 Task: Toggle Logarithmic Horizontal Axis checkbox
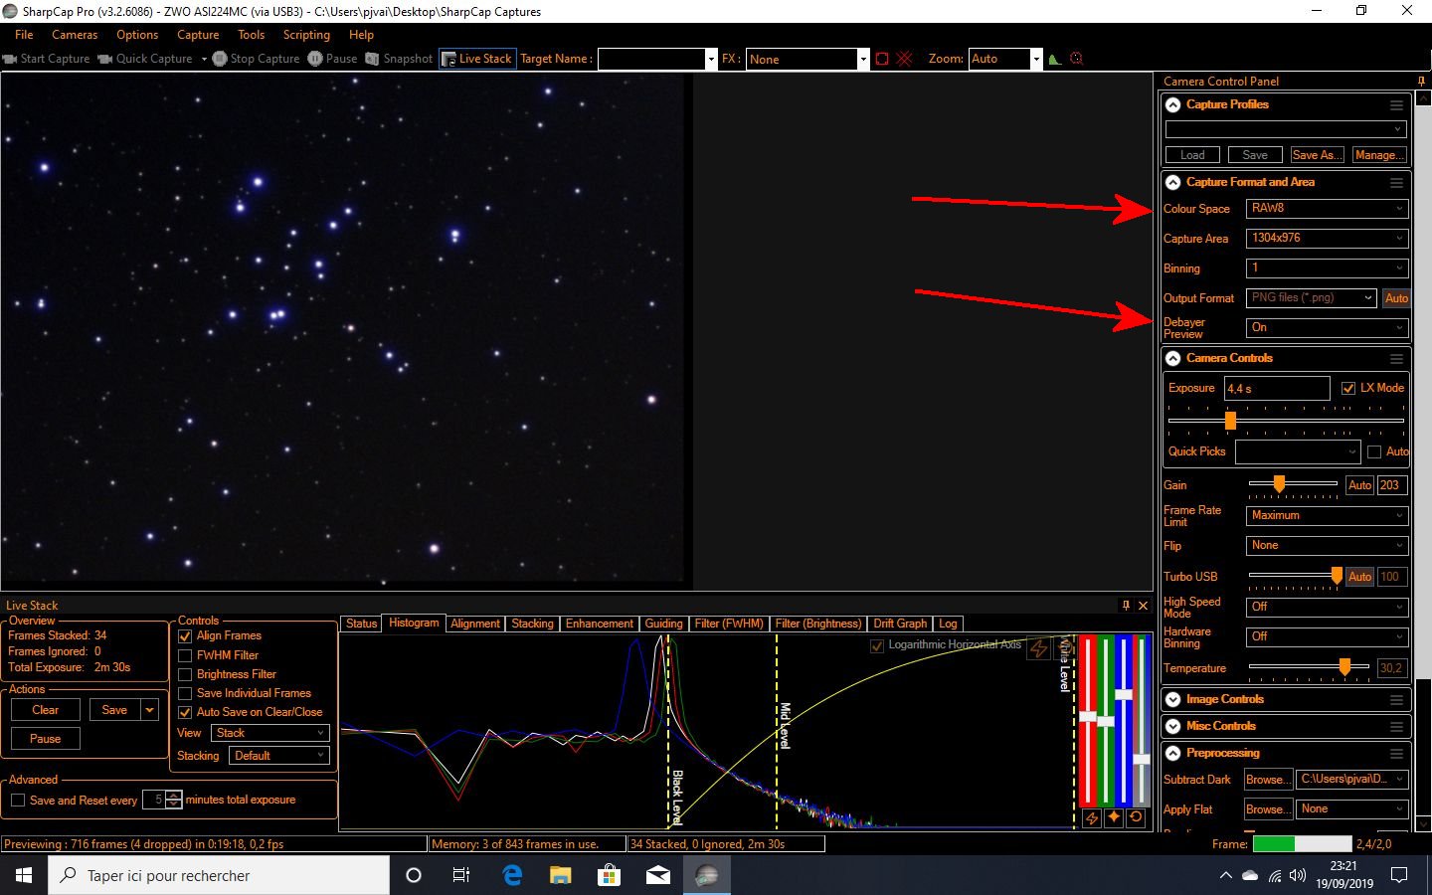(x=877, y=645)
